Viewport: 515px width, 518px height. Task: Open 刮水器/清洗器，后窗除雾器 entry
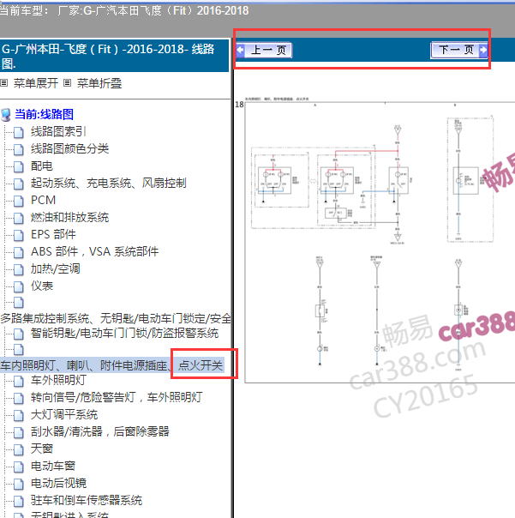point(99,431)
